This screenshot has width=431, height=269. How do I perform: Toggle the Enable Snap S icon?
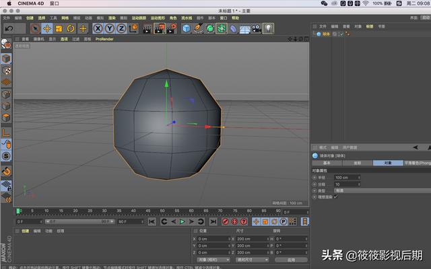click(6, 156)
